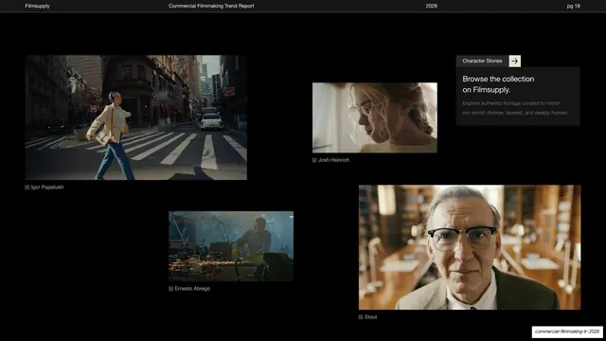606x341 pixels.
Task: Click the Commercial Filmmaking Trend Report title
Action: tap(211, 6)
